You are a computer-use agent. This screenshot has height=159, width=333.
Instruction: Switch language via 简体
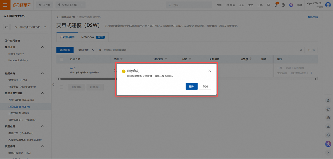point(300,5)
